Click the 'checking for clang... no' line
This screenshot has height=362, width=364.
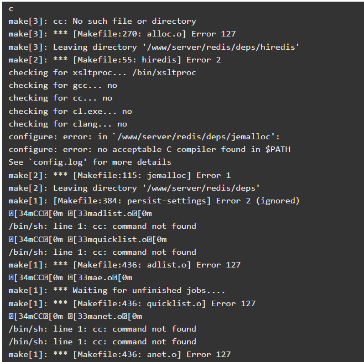[x=68, y=124]
